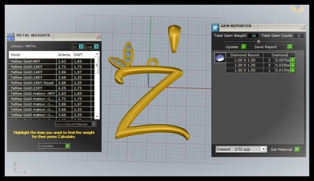Image resolution: width=314 pixels, height=181 pixels.
Task: Click the Metal column header
Action: (33, 55)
